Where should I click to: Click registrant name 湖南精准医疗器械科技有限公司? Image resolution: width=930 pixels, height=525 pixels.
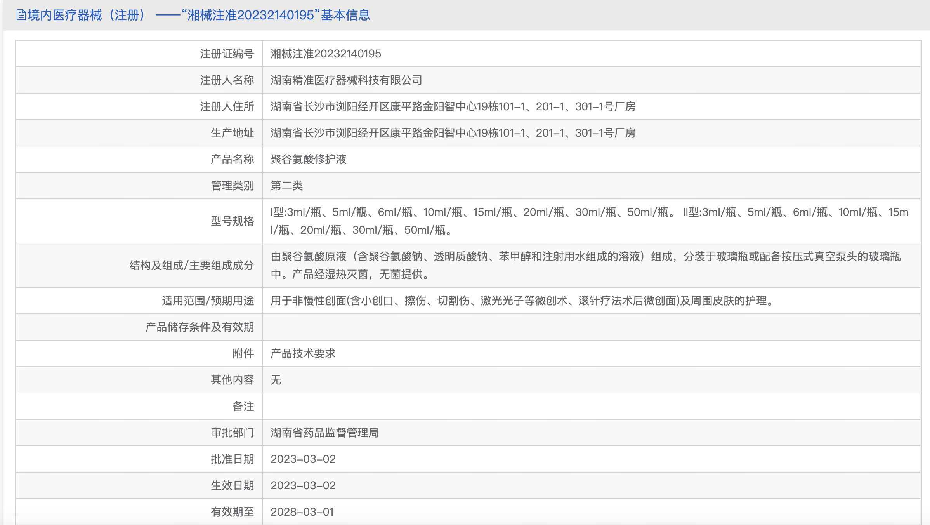pos(346,80)
